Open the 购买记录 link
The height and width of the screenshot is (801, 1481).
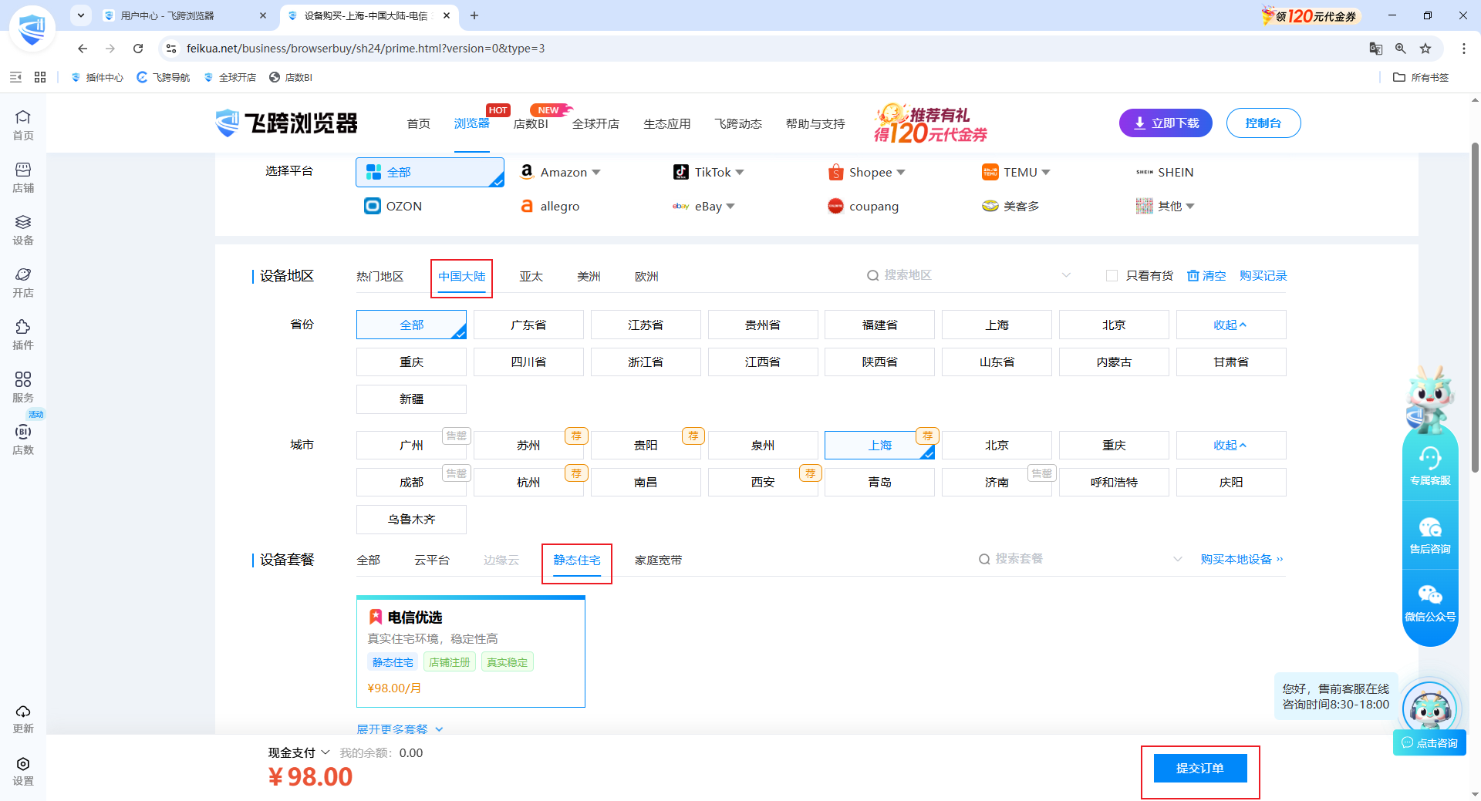(x=1263, y=276)
